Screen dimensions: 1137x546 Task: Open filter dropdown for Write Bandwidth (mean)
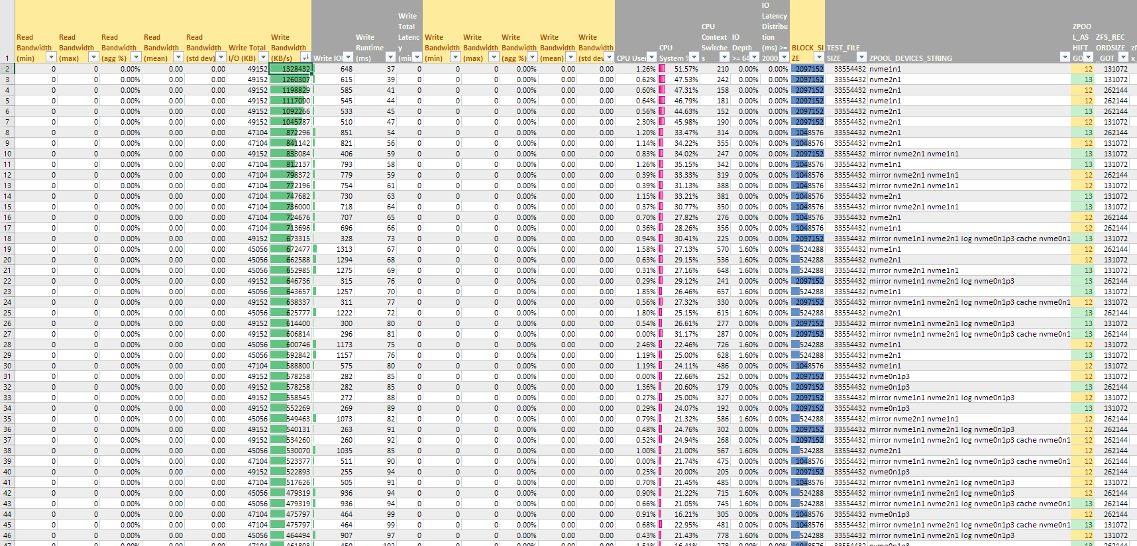[570, 58]
